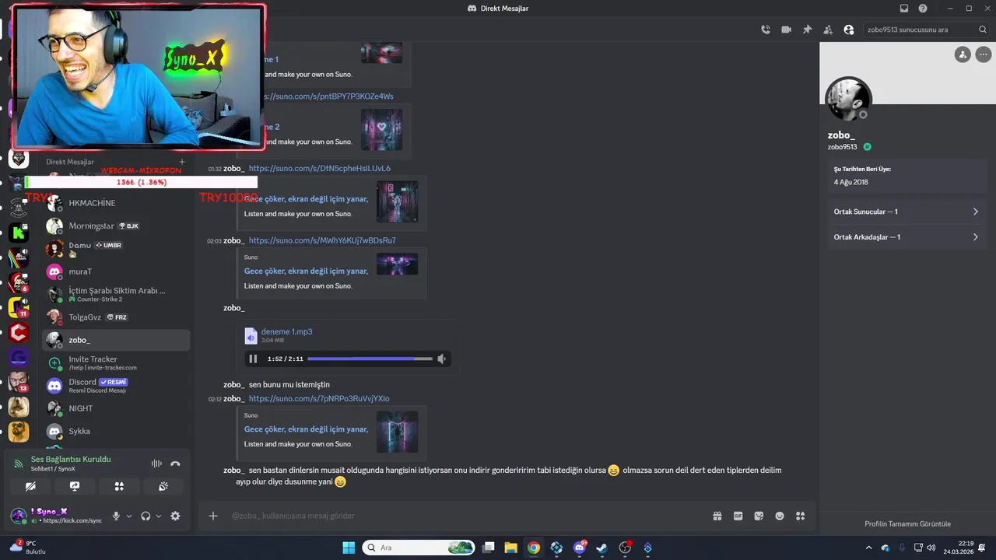Open suno.com link ending MWhY6KUj7wBDsRu7
Viewport: 996px width, 560px height.
tap(322, 240)
